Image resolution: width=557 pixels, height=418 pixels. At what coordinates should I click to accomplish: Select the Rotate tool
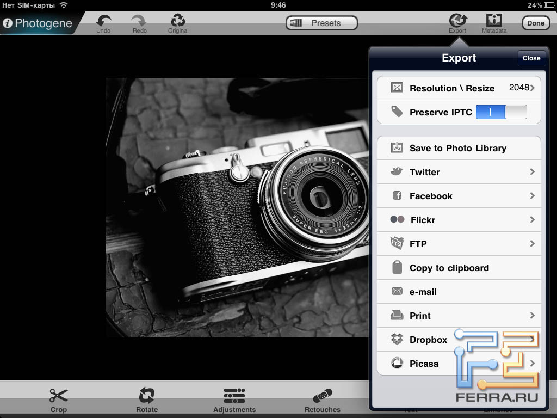[147, 396]
